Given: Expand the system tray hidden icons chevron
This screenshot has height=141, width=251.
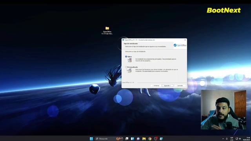Looking at the screenshot, I should (x=223, y=139).
